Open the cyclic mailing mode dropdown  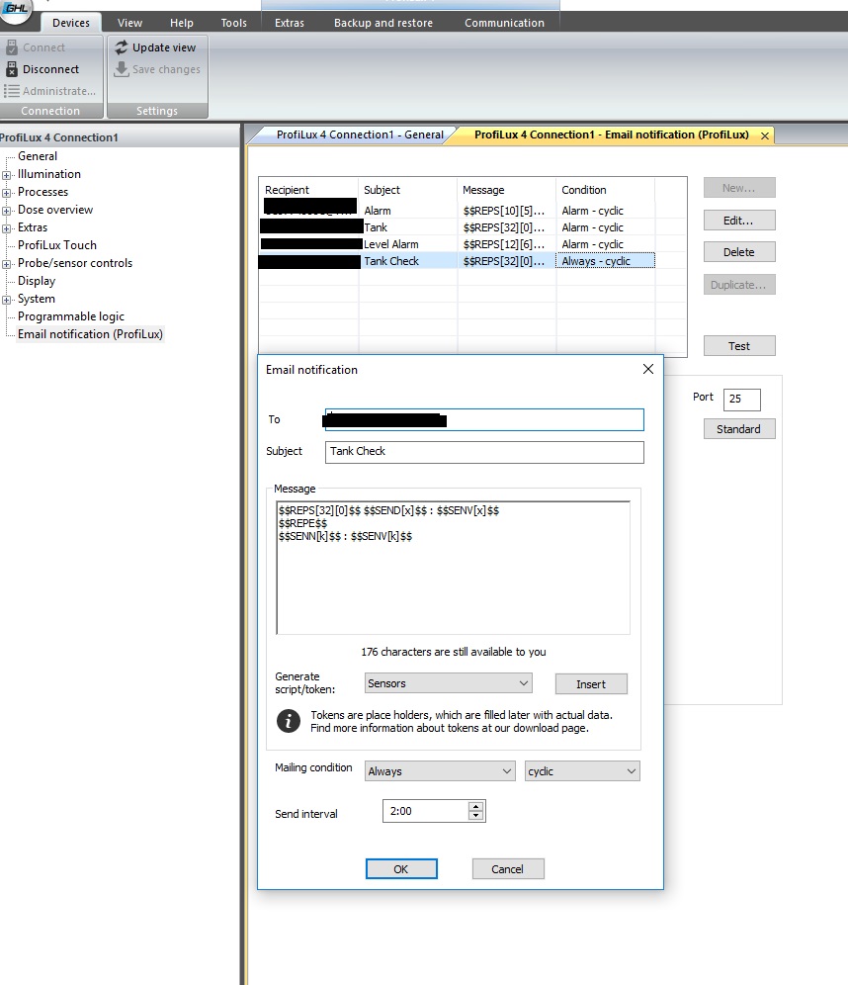tap(582, 770)
